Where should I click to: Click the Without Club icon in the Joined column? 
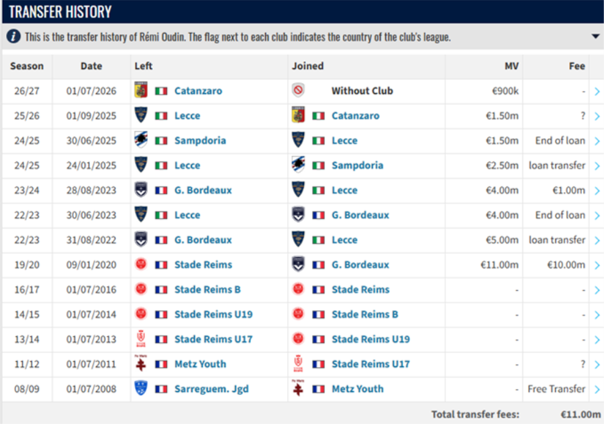coord(298,90)
